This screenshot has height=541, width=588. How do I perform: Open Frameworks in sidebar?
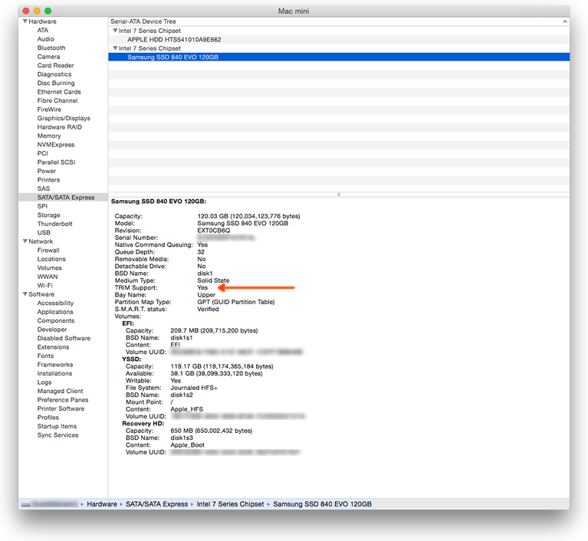click(x=54, y=365)
